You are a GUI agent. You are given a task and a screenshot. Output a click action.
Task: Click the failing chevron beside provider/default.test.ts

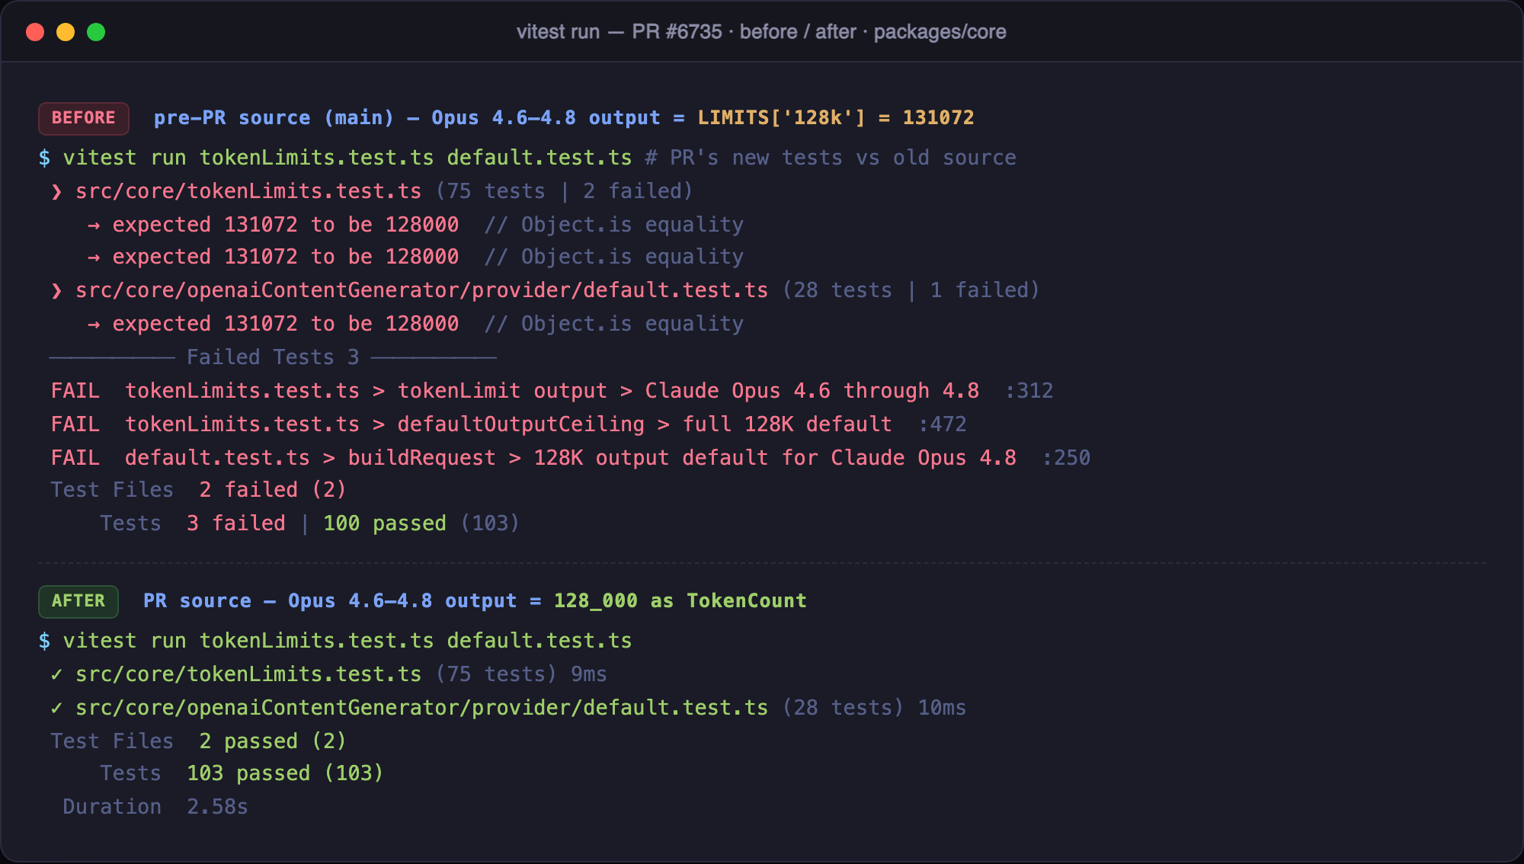click(56, 290)
